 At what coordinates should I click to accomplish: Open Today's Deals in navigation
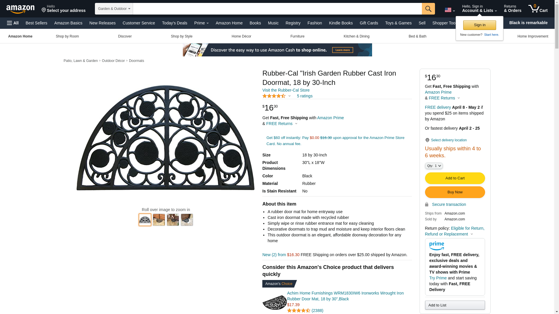point(174,23)
